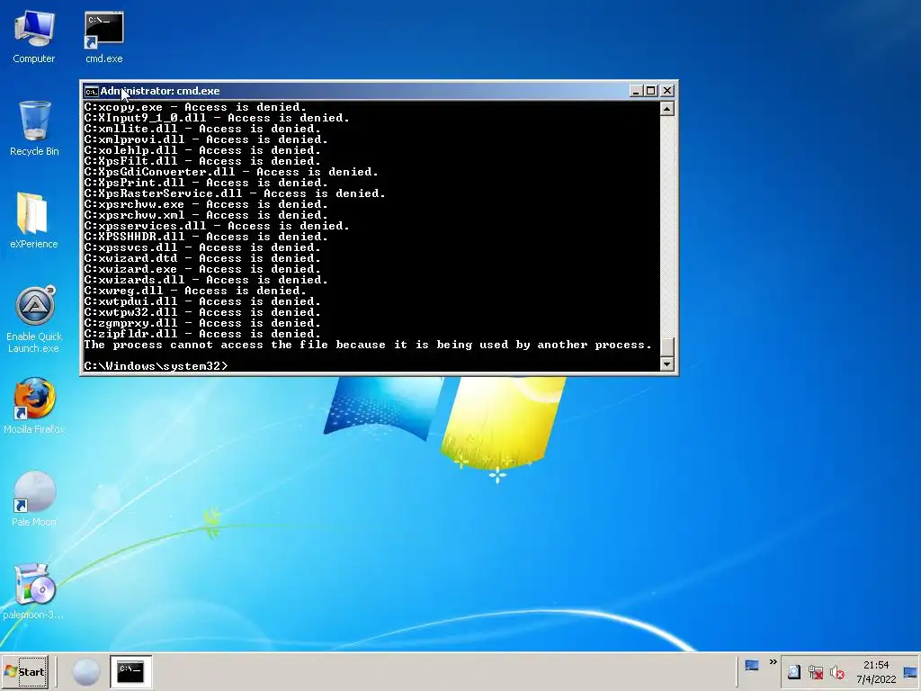
Task: Click the XpsFilt.dll output line
Action: pyautogui.click(x=202, y=161)
